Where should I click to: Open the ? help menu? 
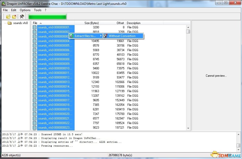(x=45, y=10)
